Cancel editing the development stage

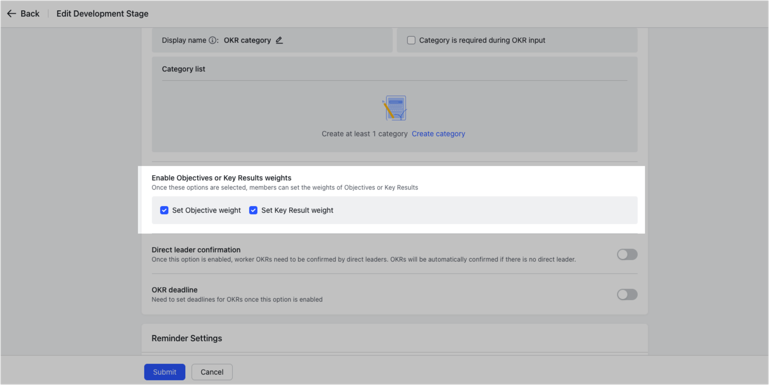coord(212,372)
